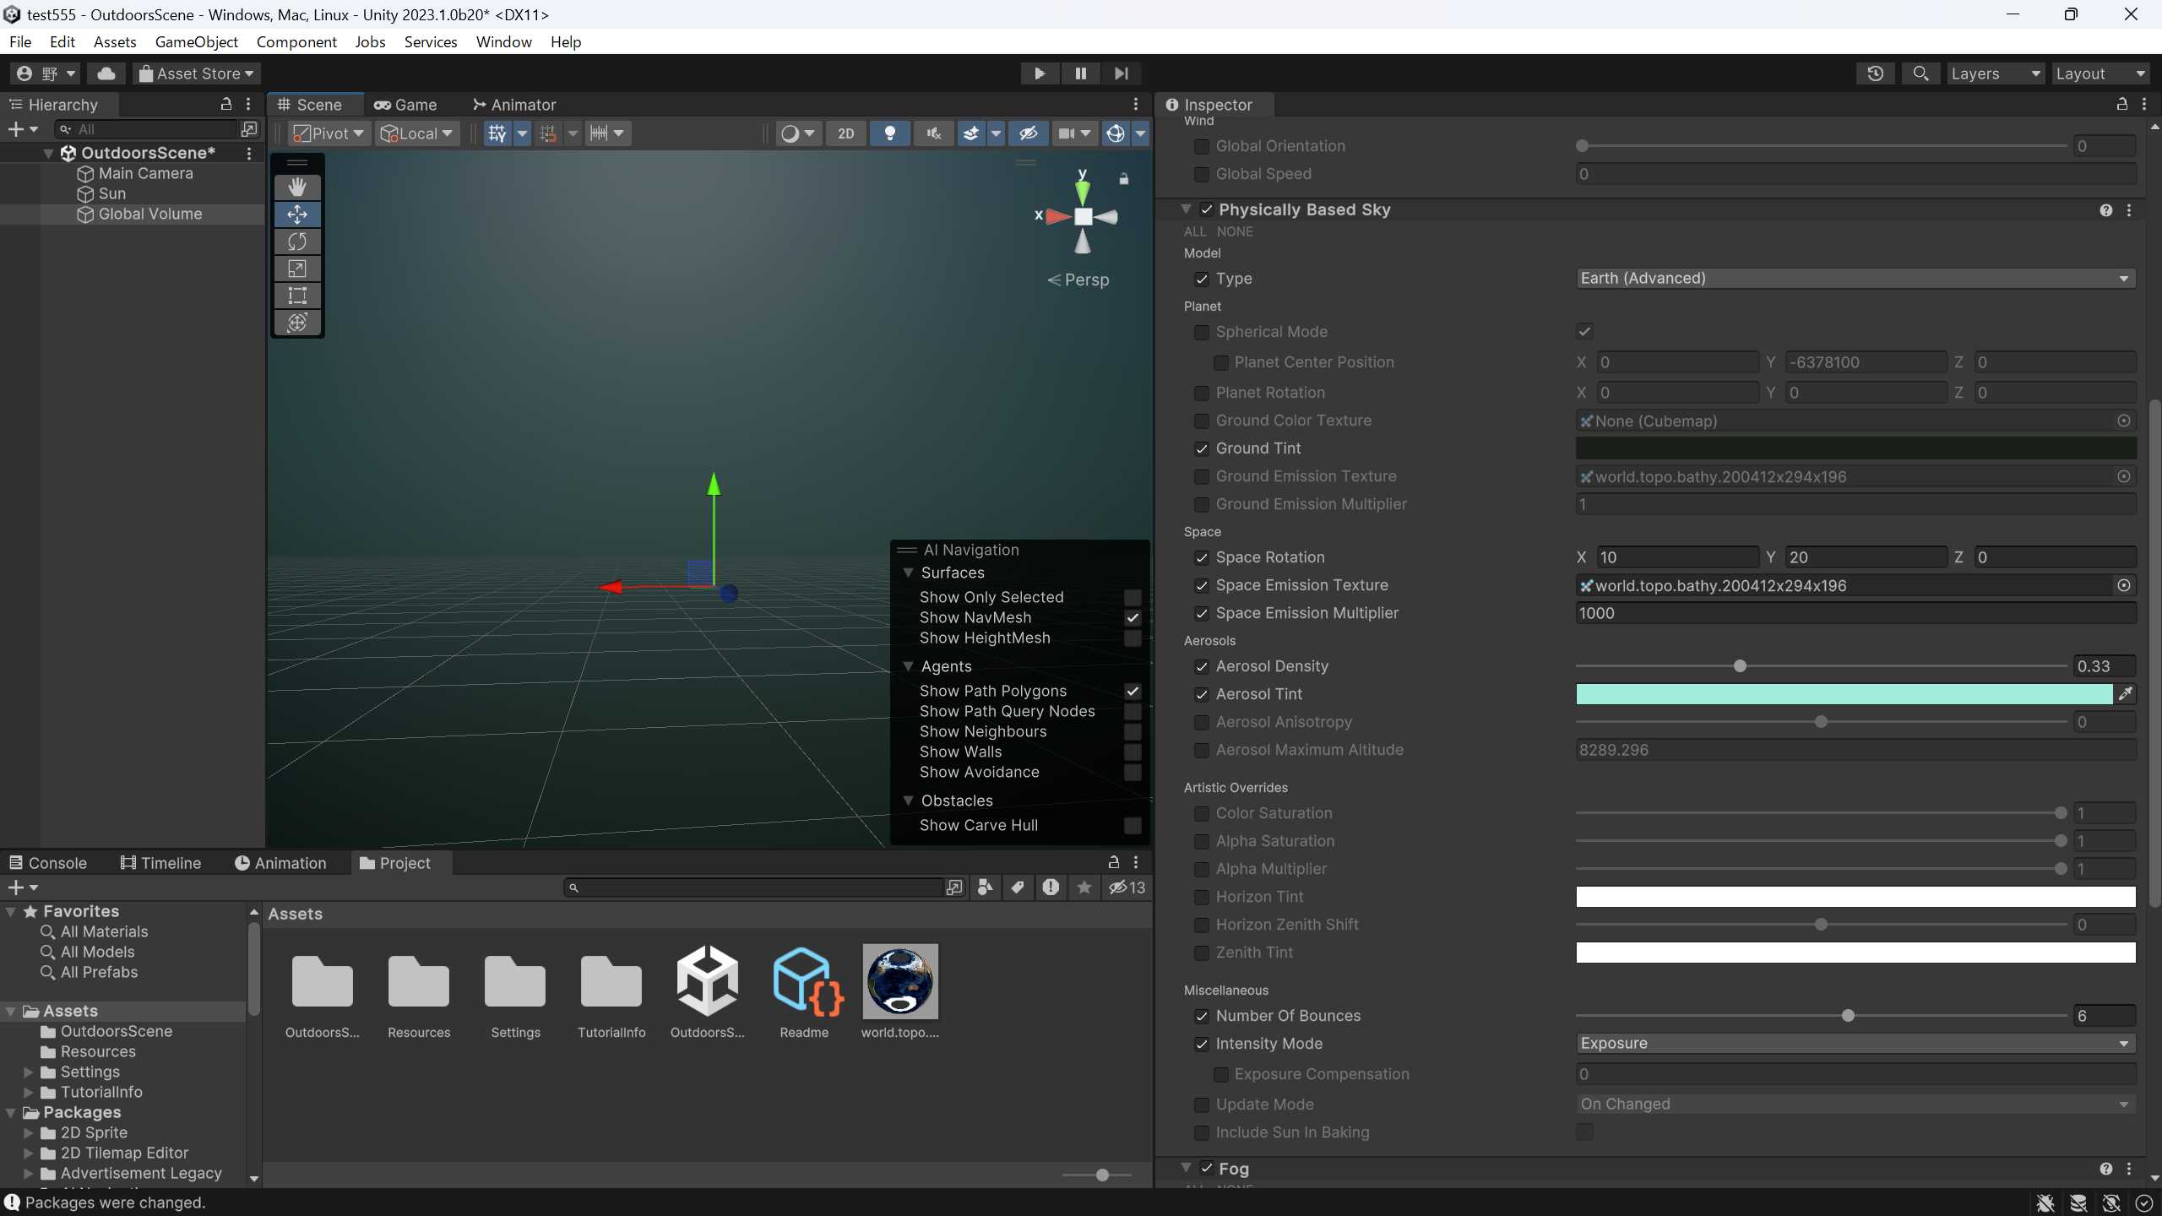The height and width of the screenshot is (1216, 2162).
Task: Open the global search magnifier icon
Action: [1920, 73]
